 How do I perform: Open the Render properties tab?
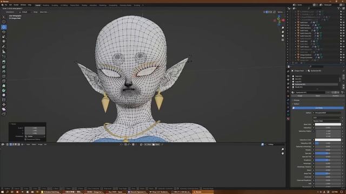pyautogui.click(x=288, y=76)
